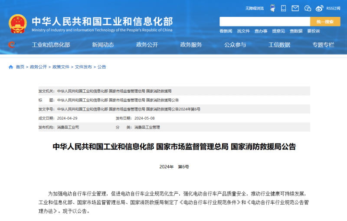Click the red swirl icon in navigation bar
Screen dimensions: 347x221
click(12, 45)
